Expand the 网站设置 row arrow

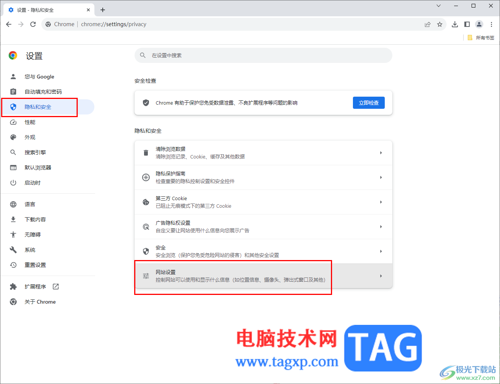[x=381, y=276]
